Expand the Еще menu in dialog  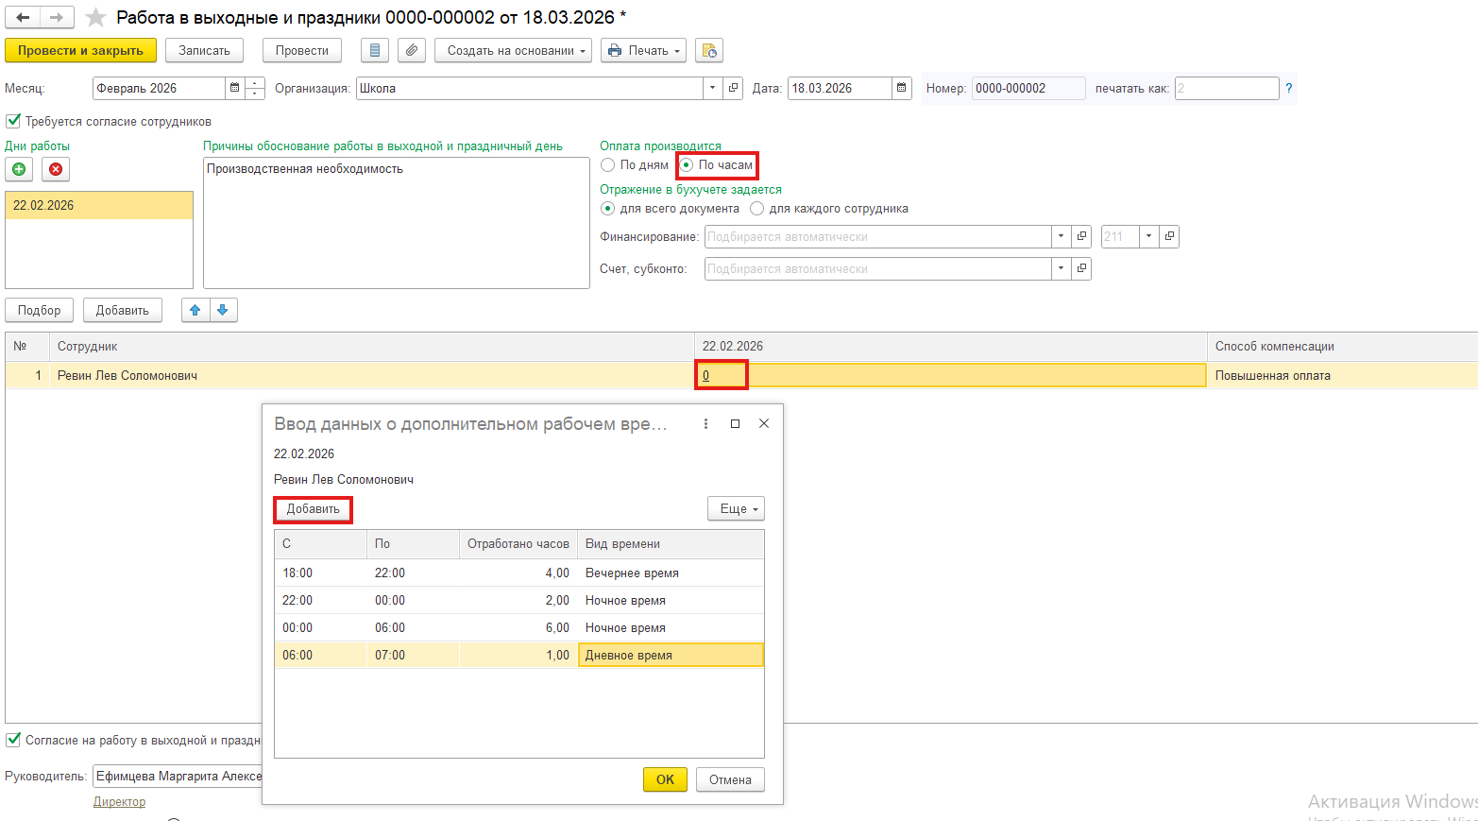click(x=736, y=508)
